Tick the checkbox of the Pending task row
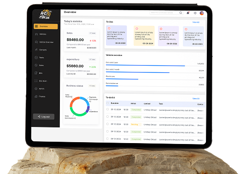Screen dimensions: 246x174 107,124
